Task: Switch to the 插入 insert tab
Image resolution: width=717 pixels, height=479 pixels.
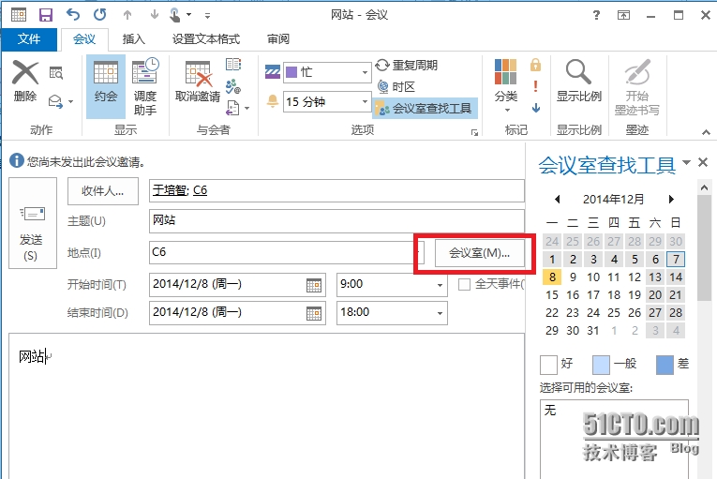Action: coord(133,39)
